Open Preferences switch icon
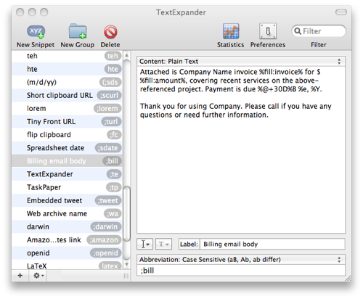This screenshot has width=363, height=299. point(268,31)
